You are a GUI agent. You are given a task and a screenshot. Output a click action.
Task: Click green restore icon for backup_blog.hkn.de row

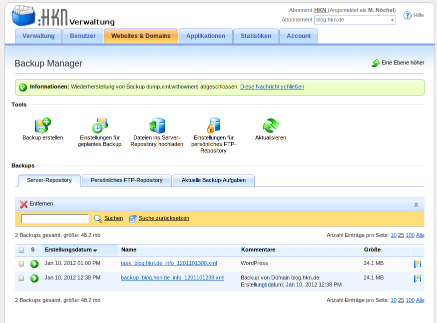point(34,278)
